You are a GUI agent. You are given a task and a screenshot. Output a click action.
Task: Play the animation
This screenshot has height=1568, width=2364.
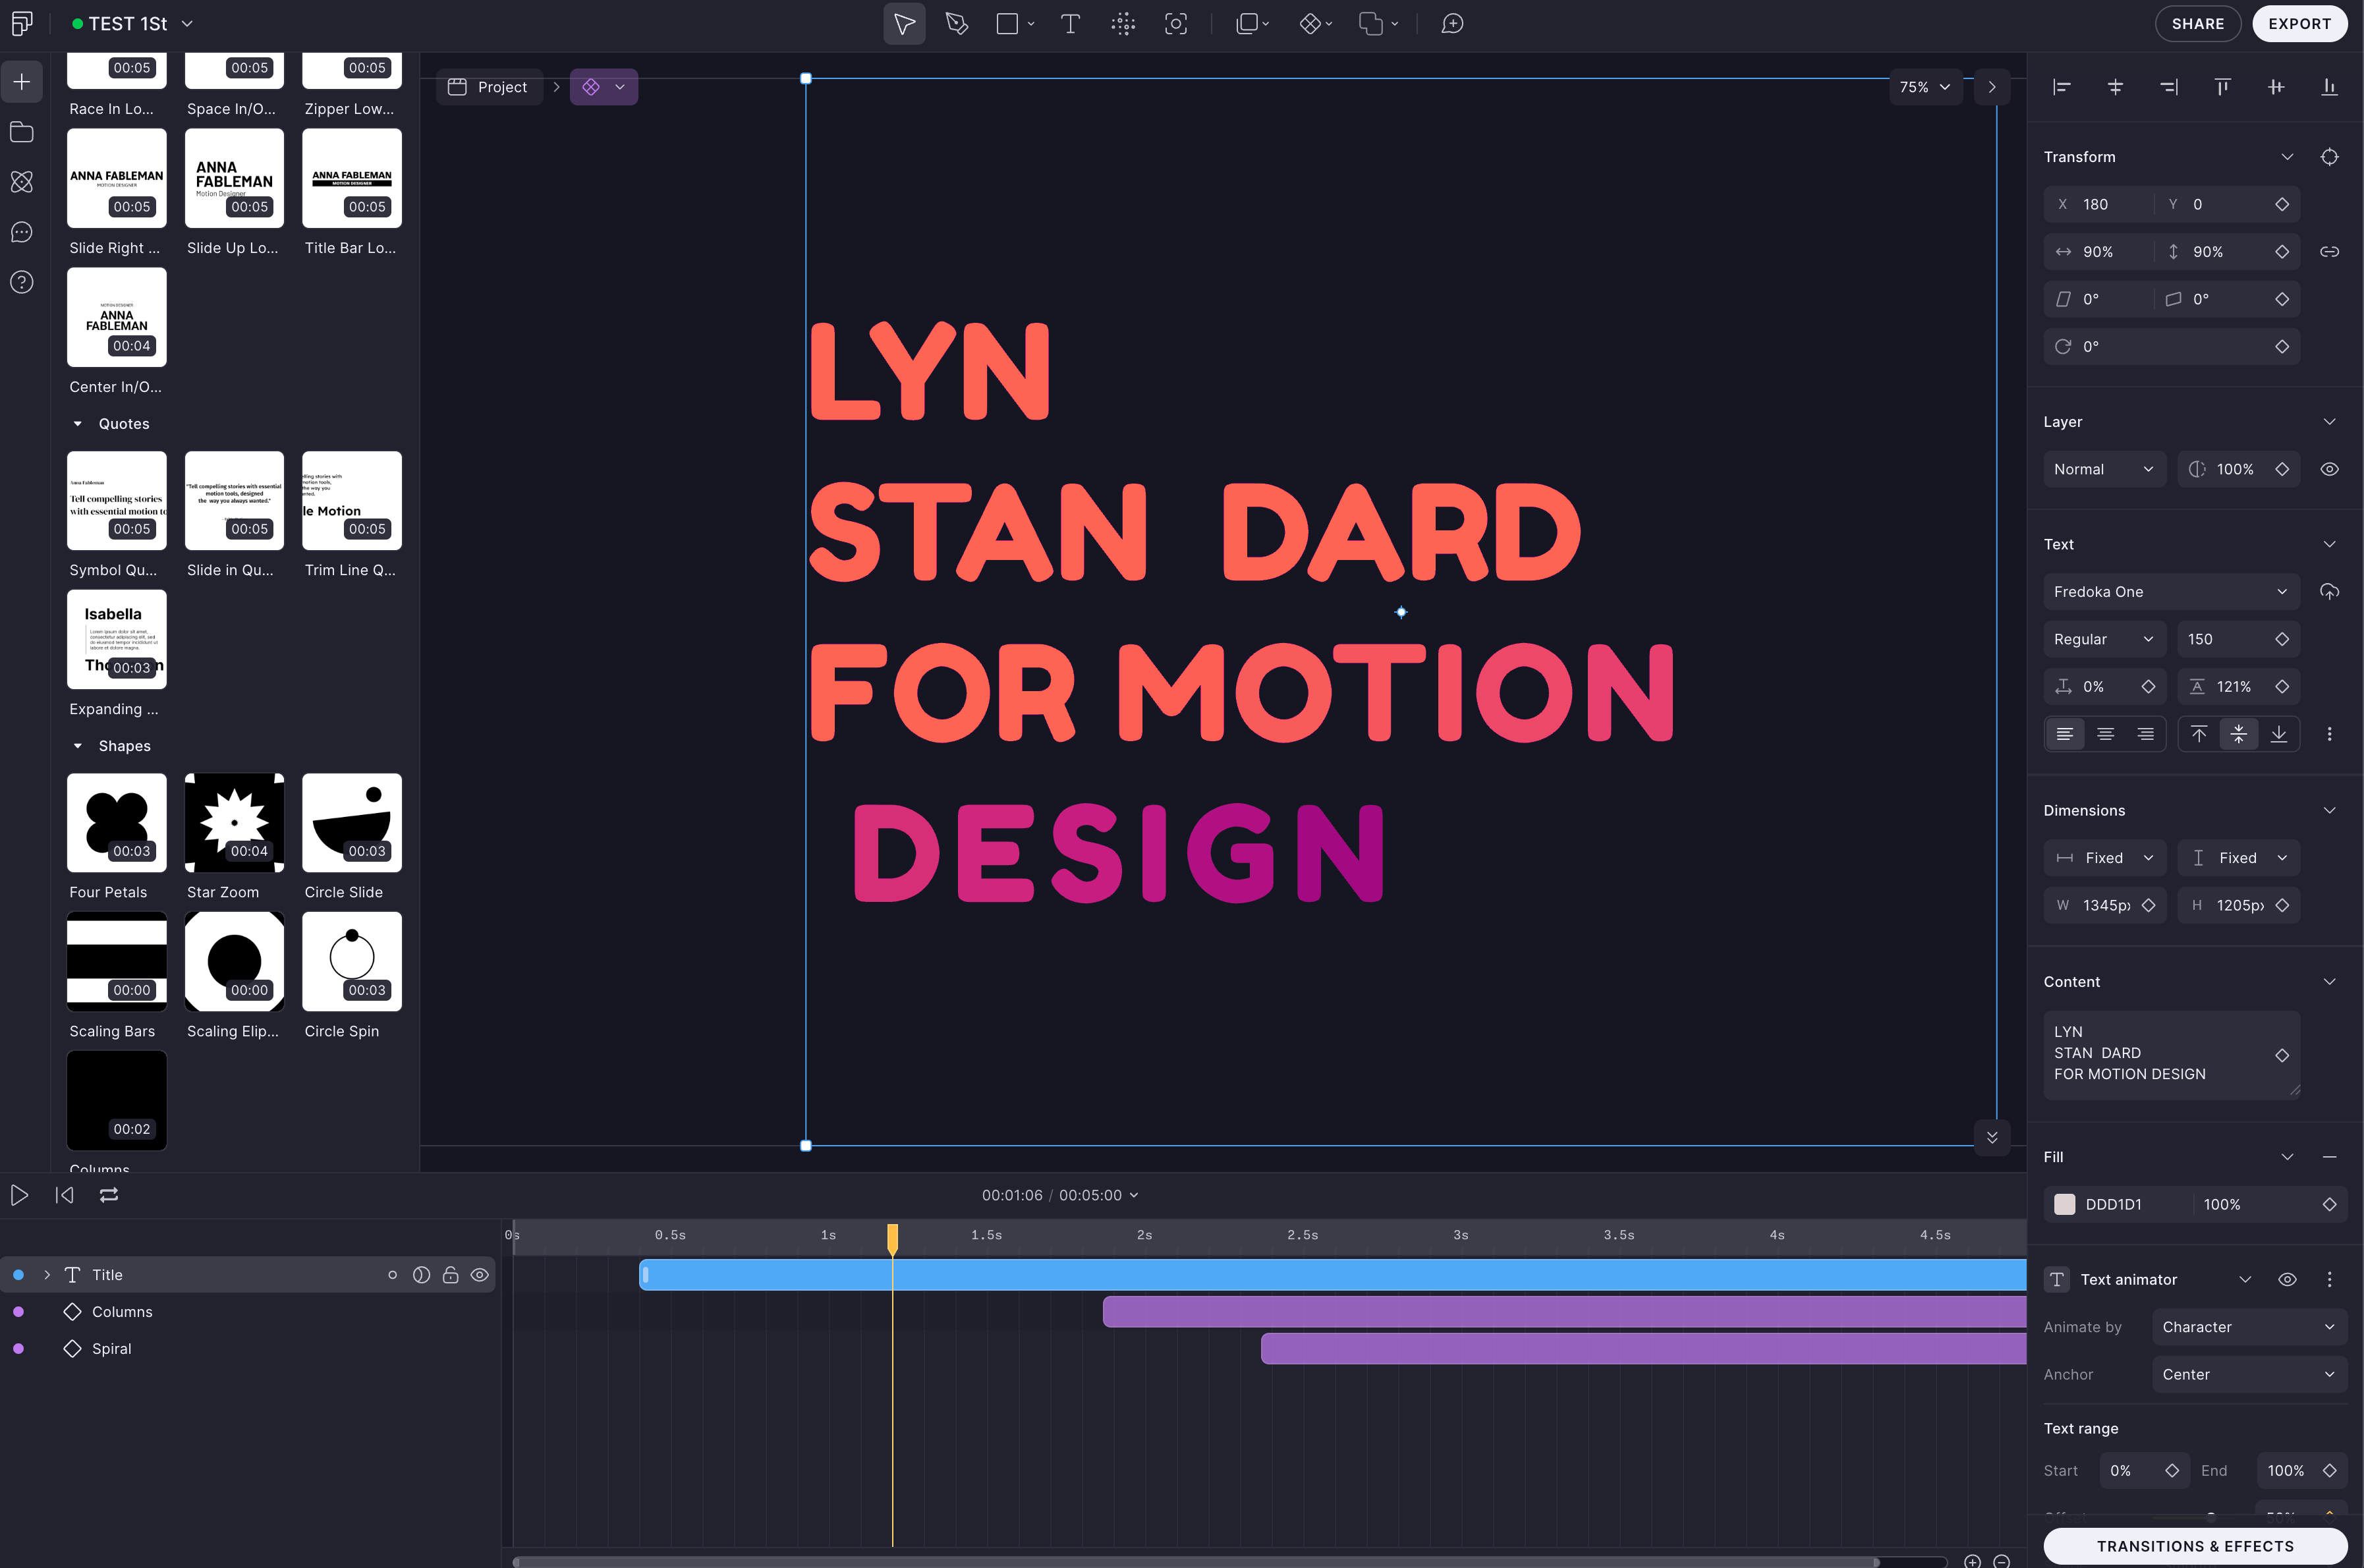19,1195
